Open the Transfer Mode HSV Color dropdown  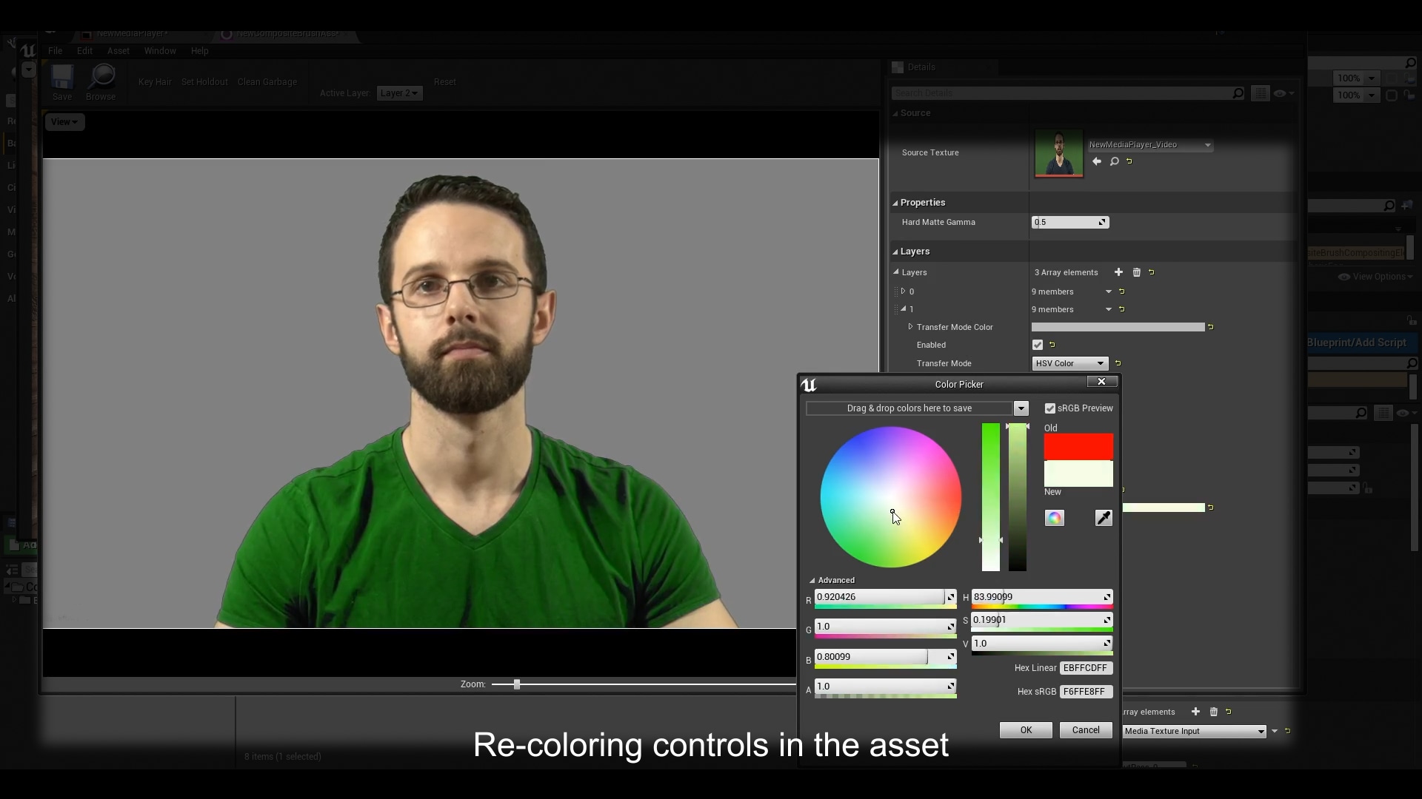(x=1069, y=363)
